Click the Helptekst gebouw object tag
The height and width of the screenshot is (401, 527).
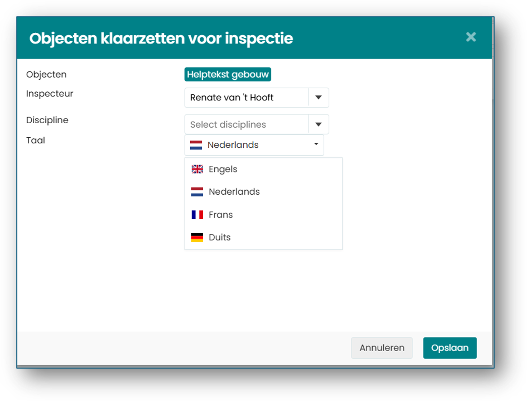(228, 74)
